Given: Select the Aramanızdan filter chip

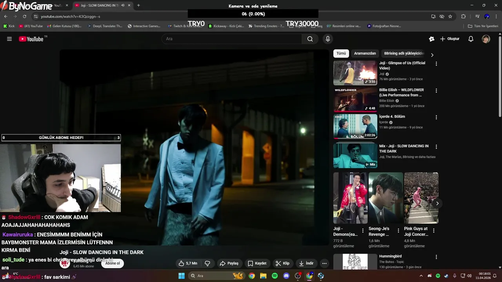Looking at the screenshot, I should click(365, 53).
